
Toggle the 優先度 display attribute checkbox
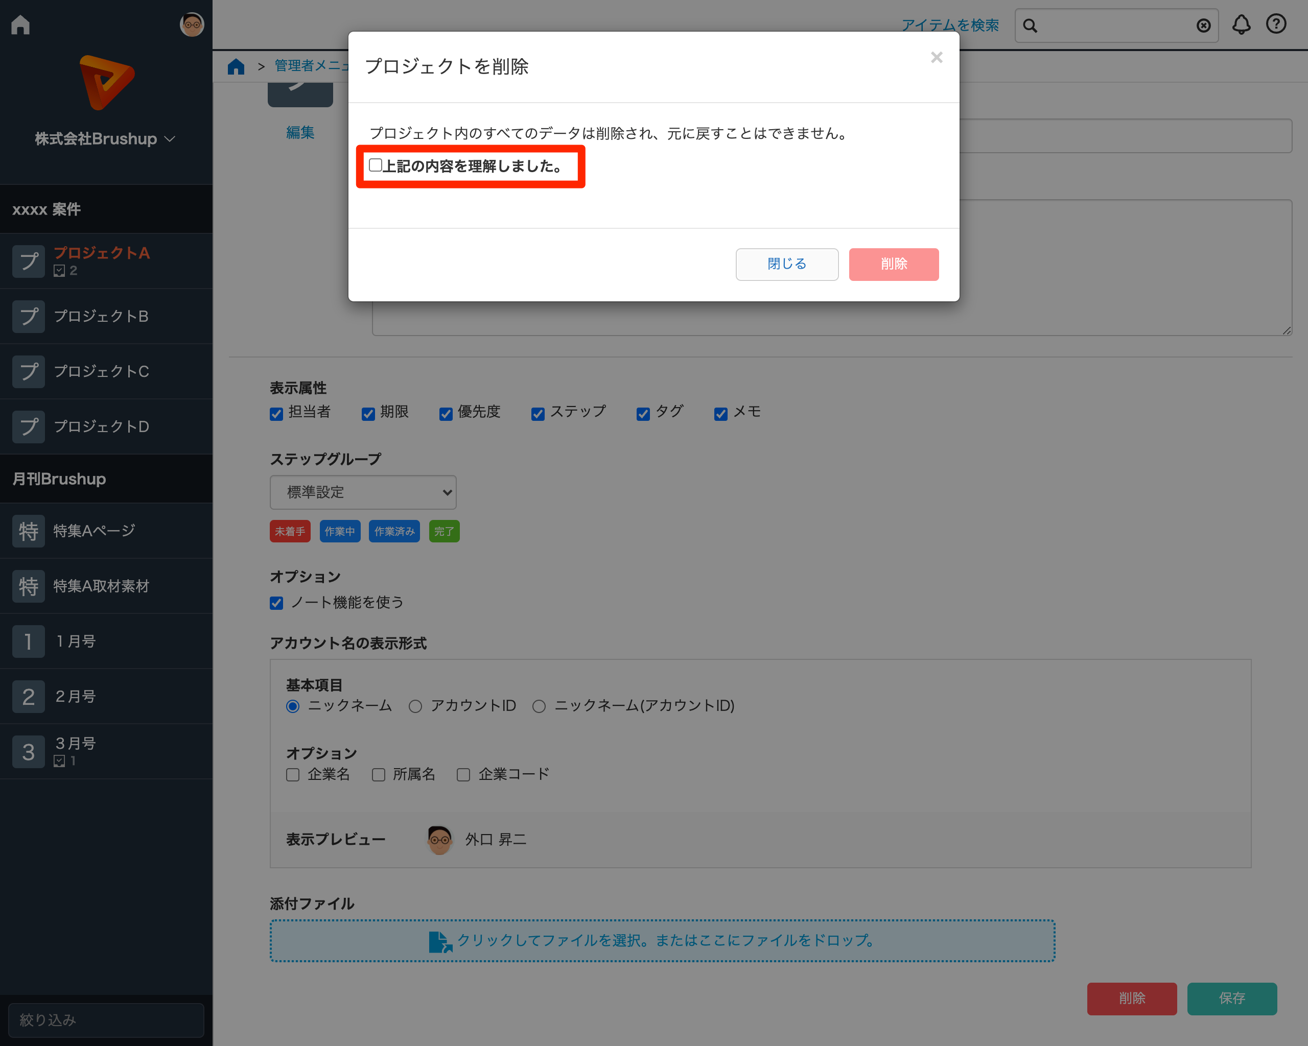pos(446,414)
